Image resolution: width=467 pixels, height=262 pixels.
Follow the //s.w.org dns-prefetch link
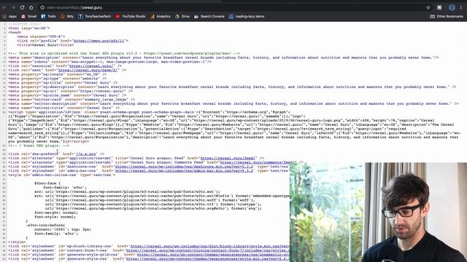coord(86,154)
